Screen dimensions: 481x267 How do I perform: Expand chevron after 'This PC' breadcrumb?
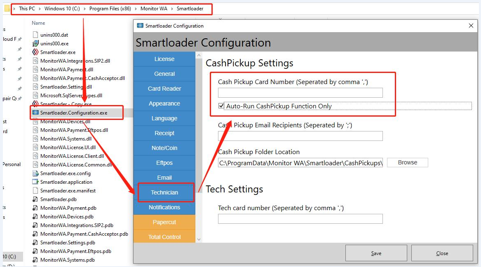(40, 9)
